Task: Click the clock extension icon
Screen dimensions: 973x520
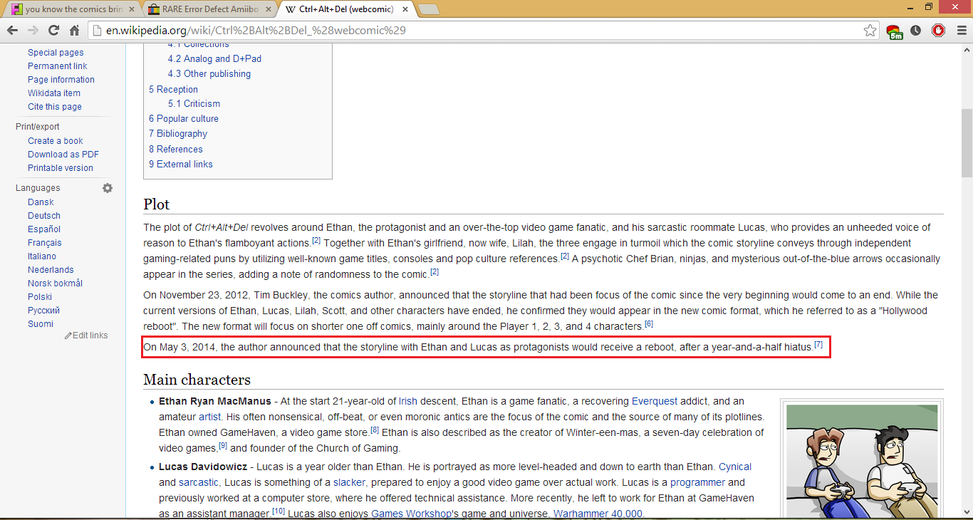Action: (916, 31)
